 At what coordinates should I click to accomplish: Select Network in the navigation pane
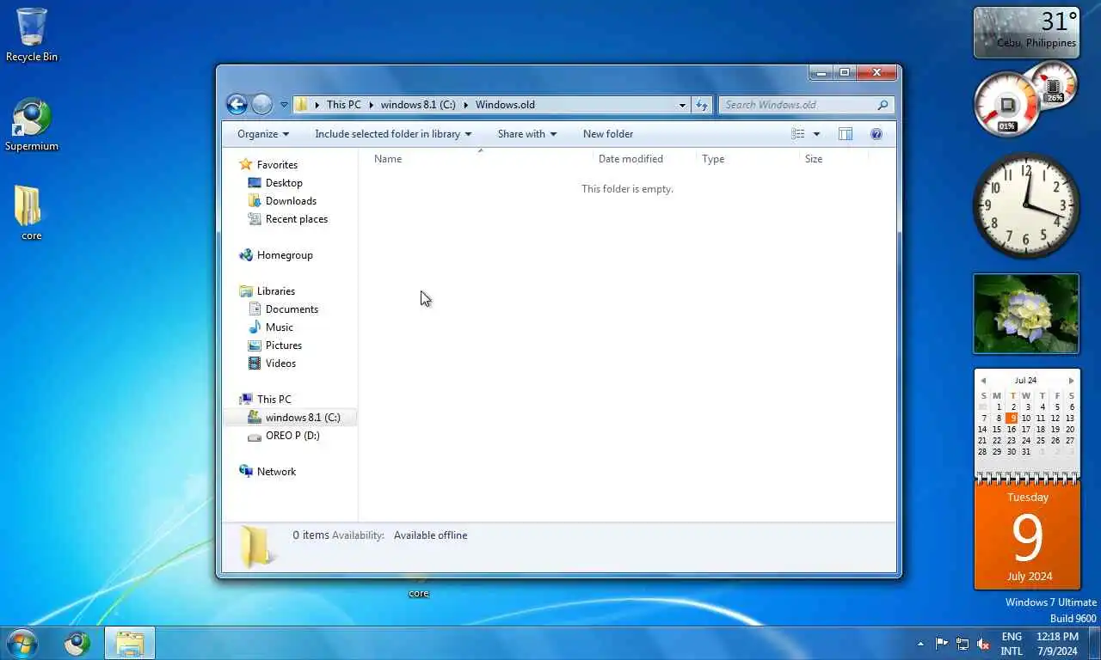pos(268,472)
